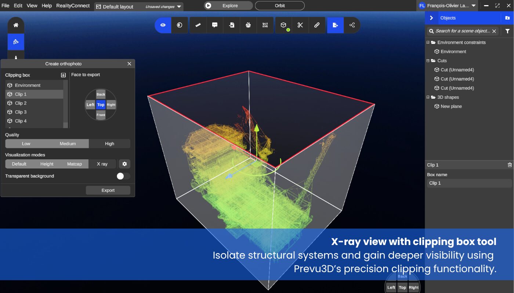The width and height of the screenshot is (514, 293).
Task: Select the 3D objects mode sidebar icon
Action: (16, 42)
